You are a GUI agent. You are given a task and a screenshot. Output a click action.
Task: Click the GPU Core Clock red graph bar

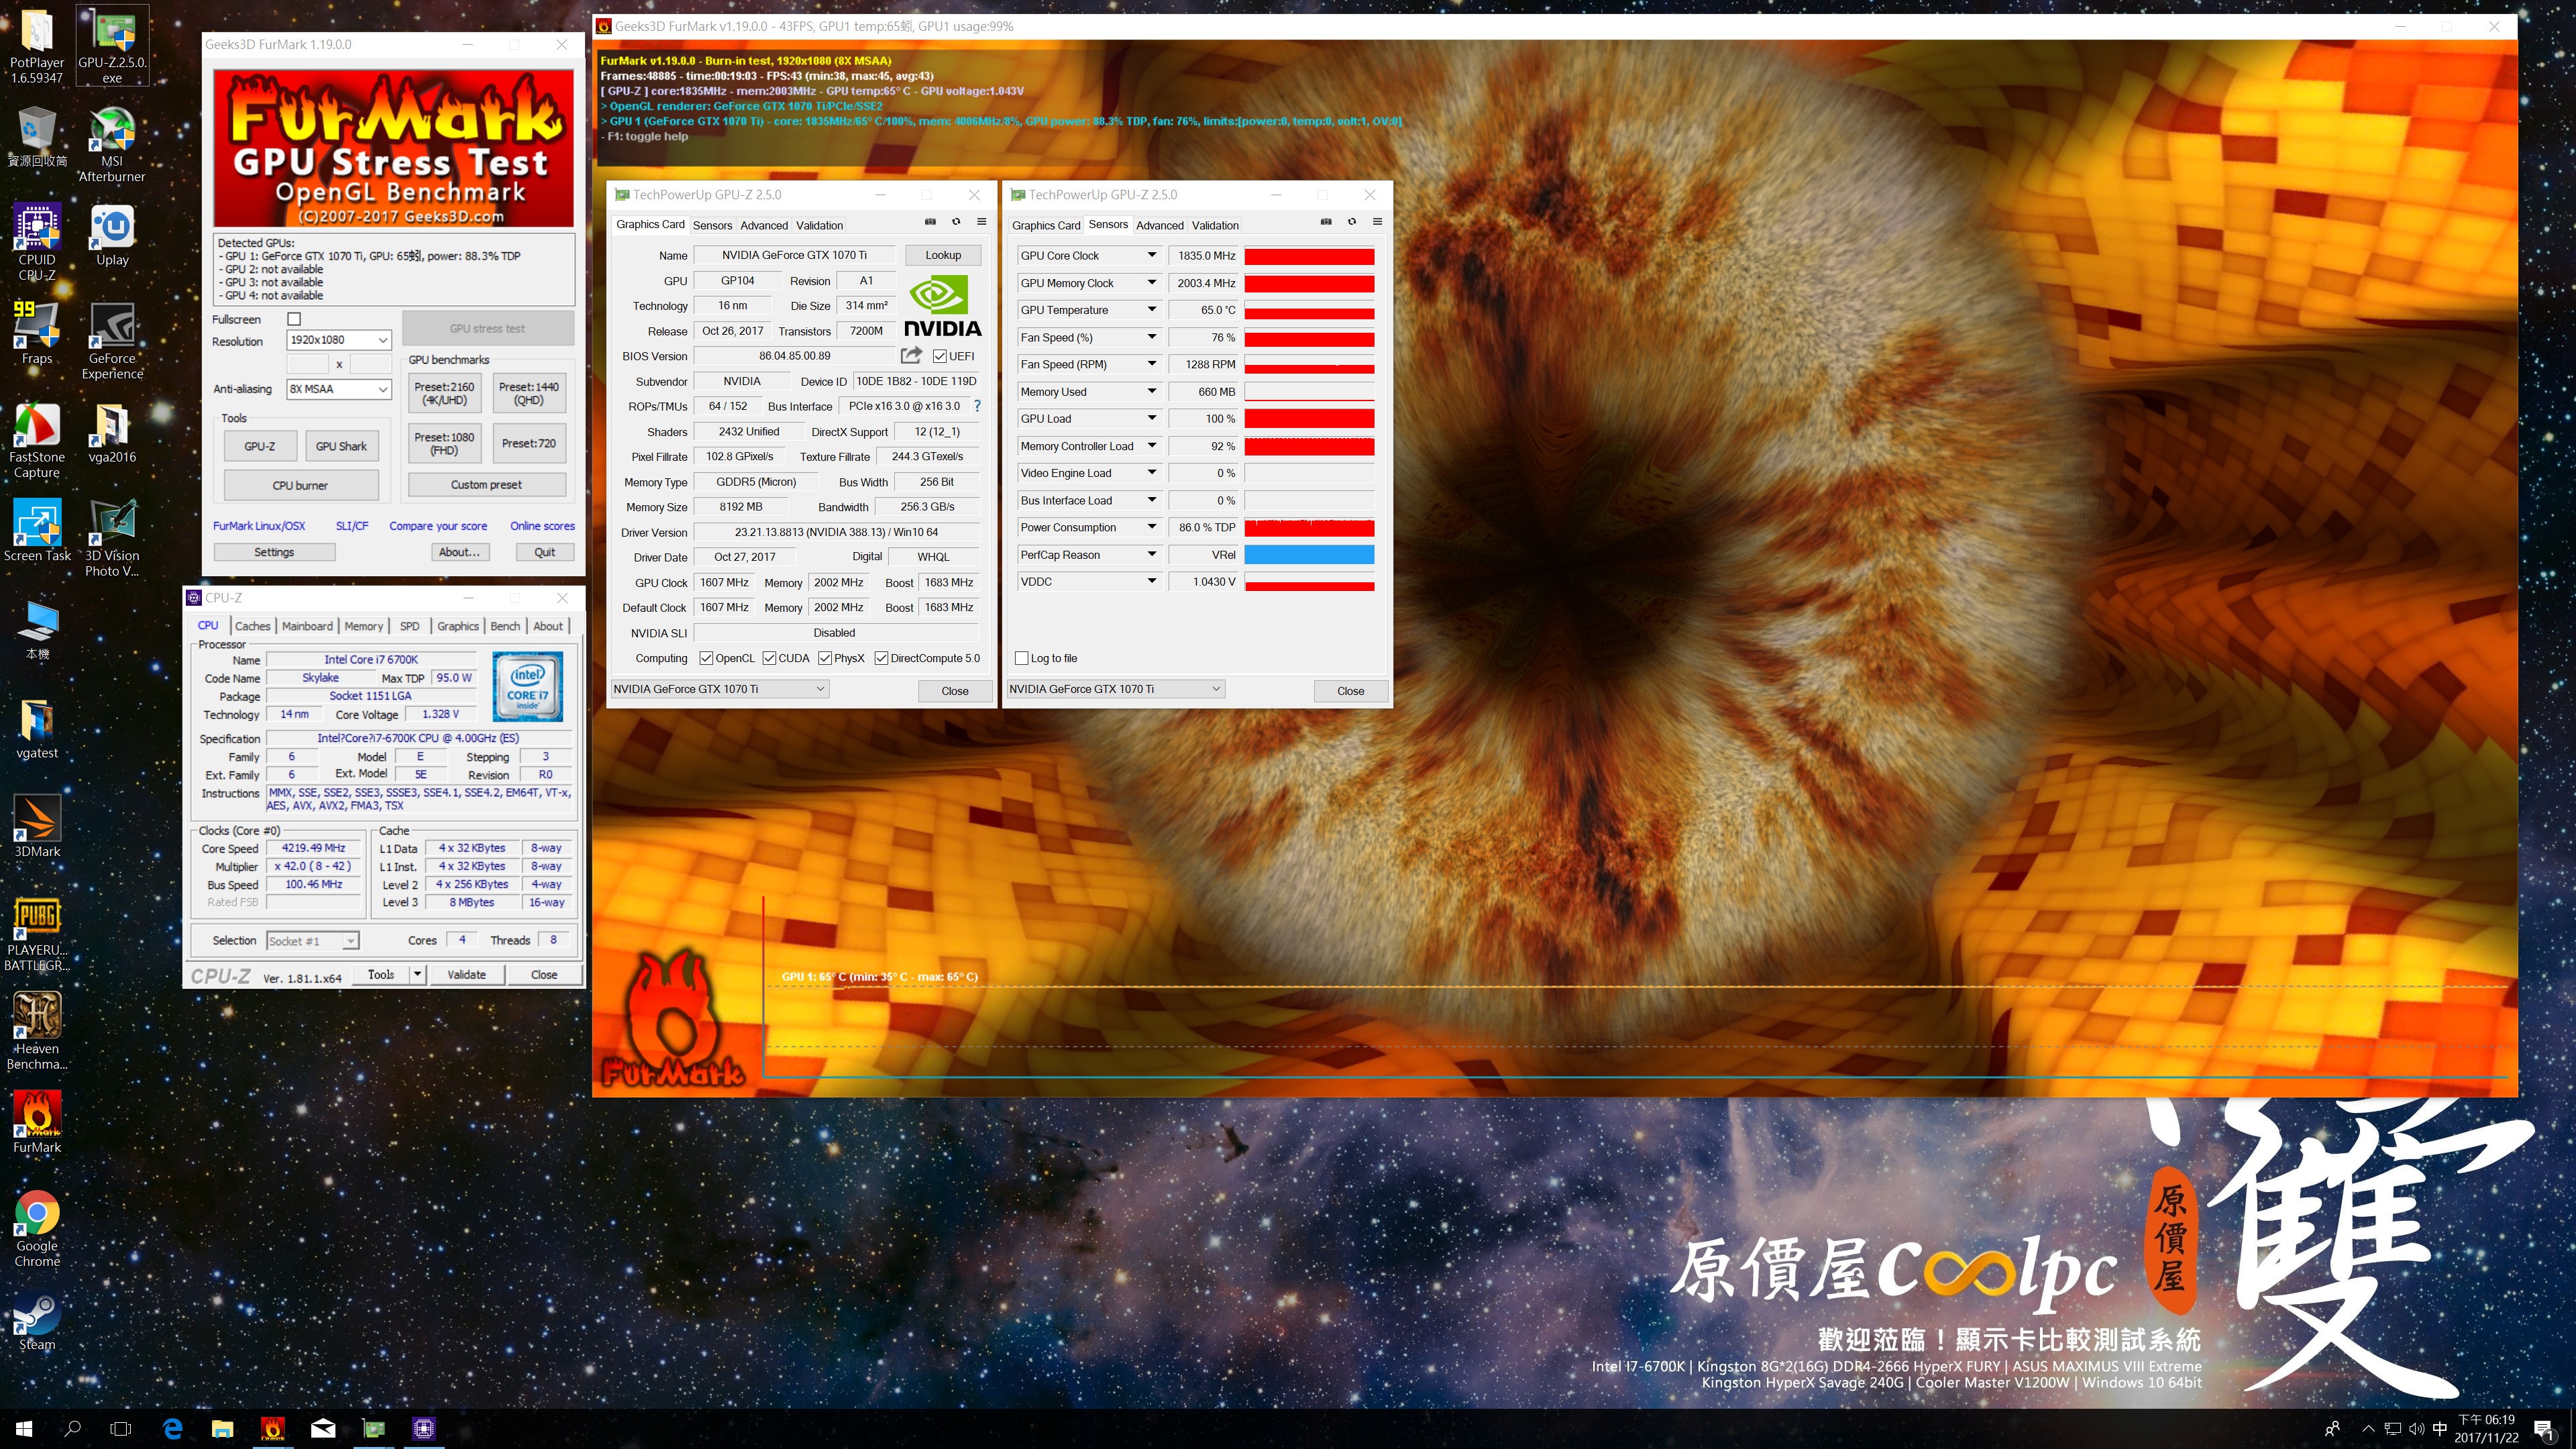tap(1308, 256)
